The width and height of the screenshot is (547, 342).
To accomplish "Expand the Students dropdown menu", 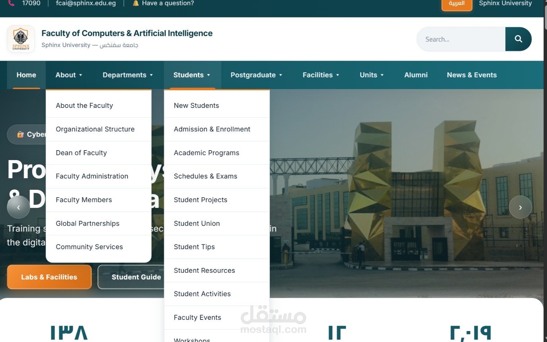I will point(192,75).
